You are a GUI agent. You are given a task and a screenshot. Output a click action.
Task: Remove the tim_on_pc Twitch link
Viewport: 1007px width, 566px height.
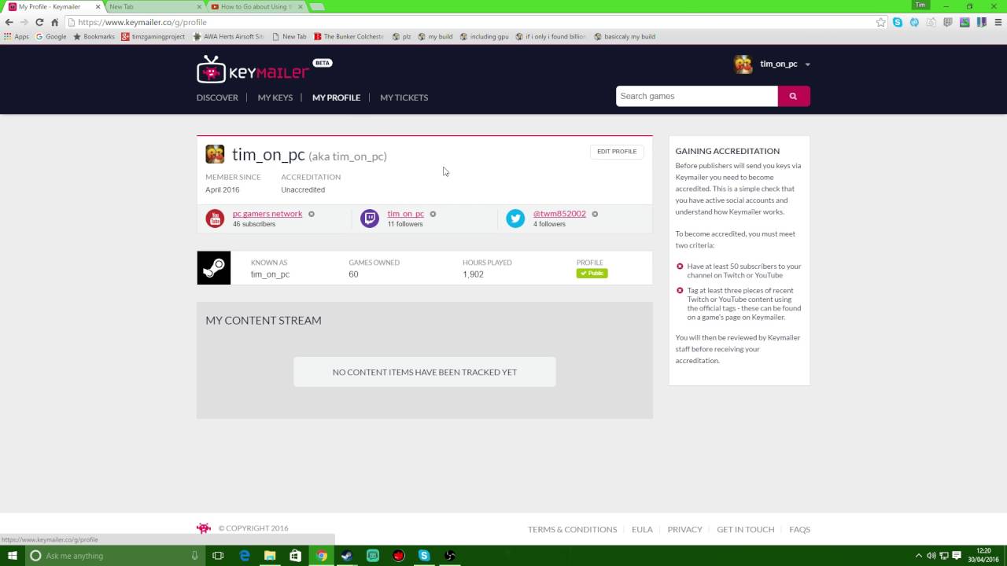(x=433, y=214)
